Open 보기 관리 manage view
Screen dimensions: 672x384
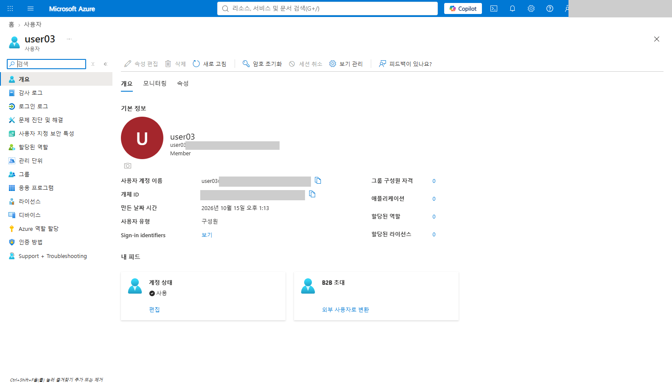(346, 64)
